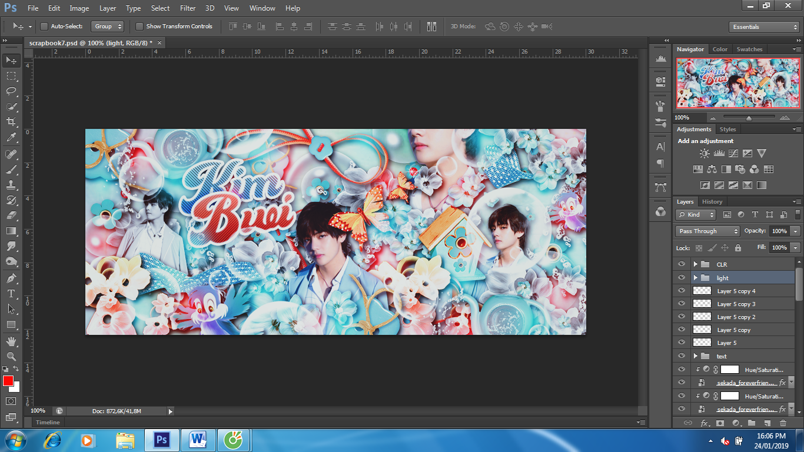This screenshot has width=804, height=452.
Task: Expand the light layer group
Action: pyautogui.click(x=695, y=277)
